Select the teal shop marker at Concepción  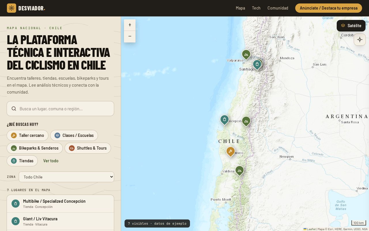click(225, 120)
